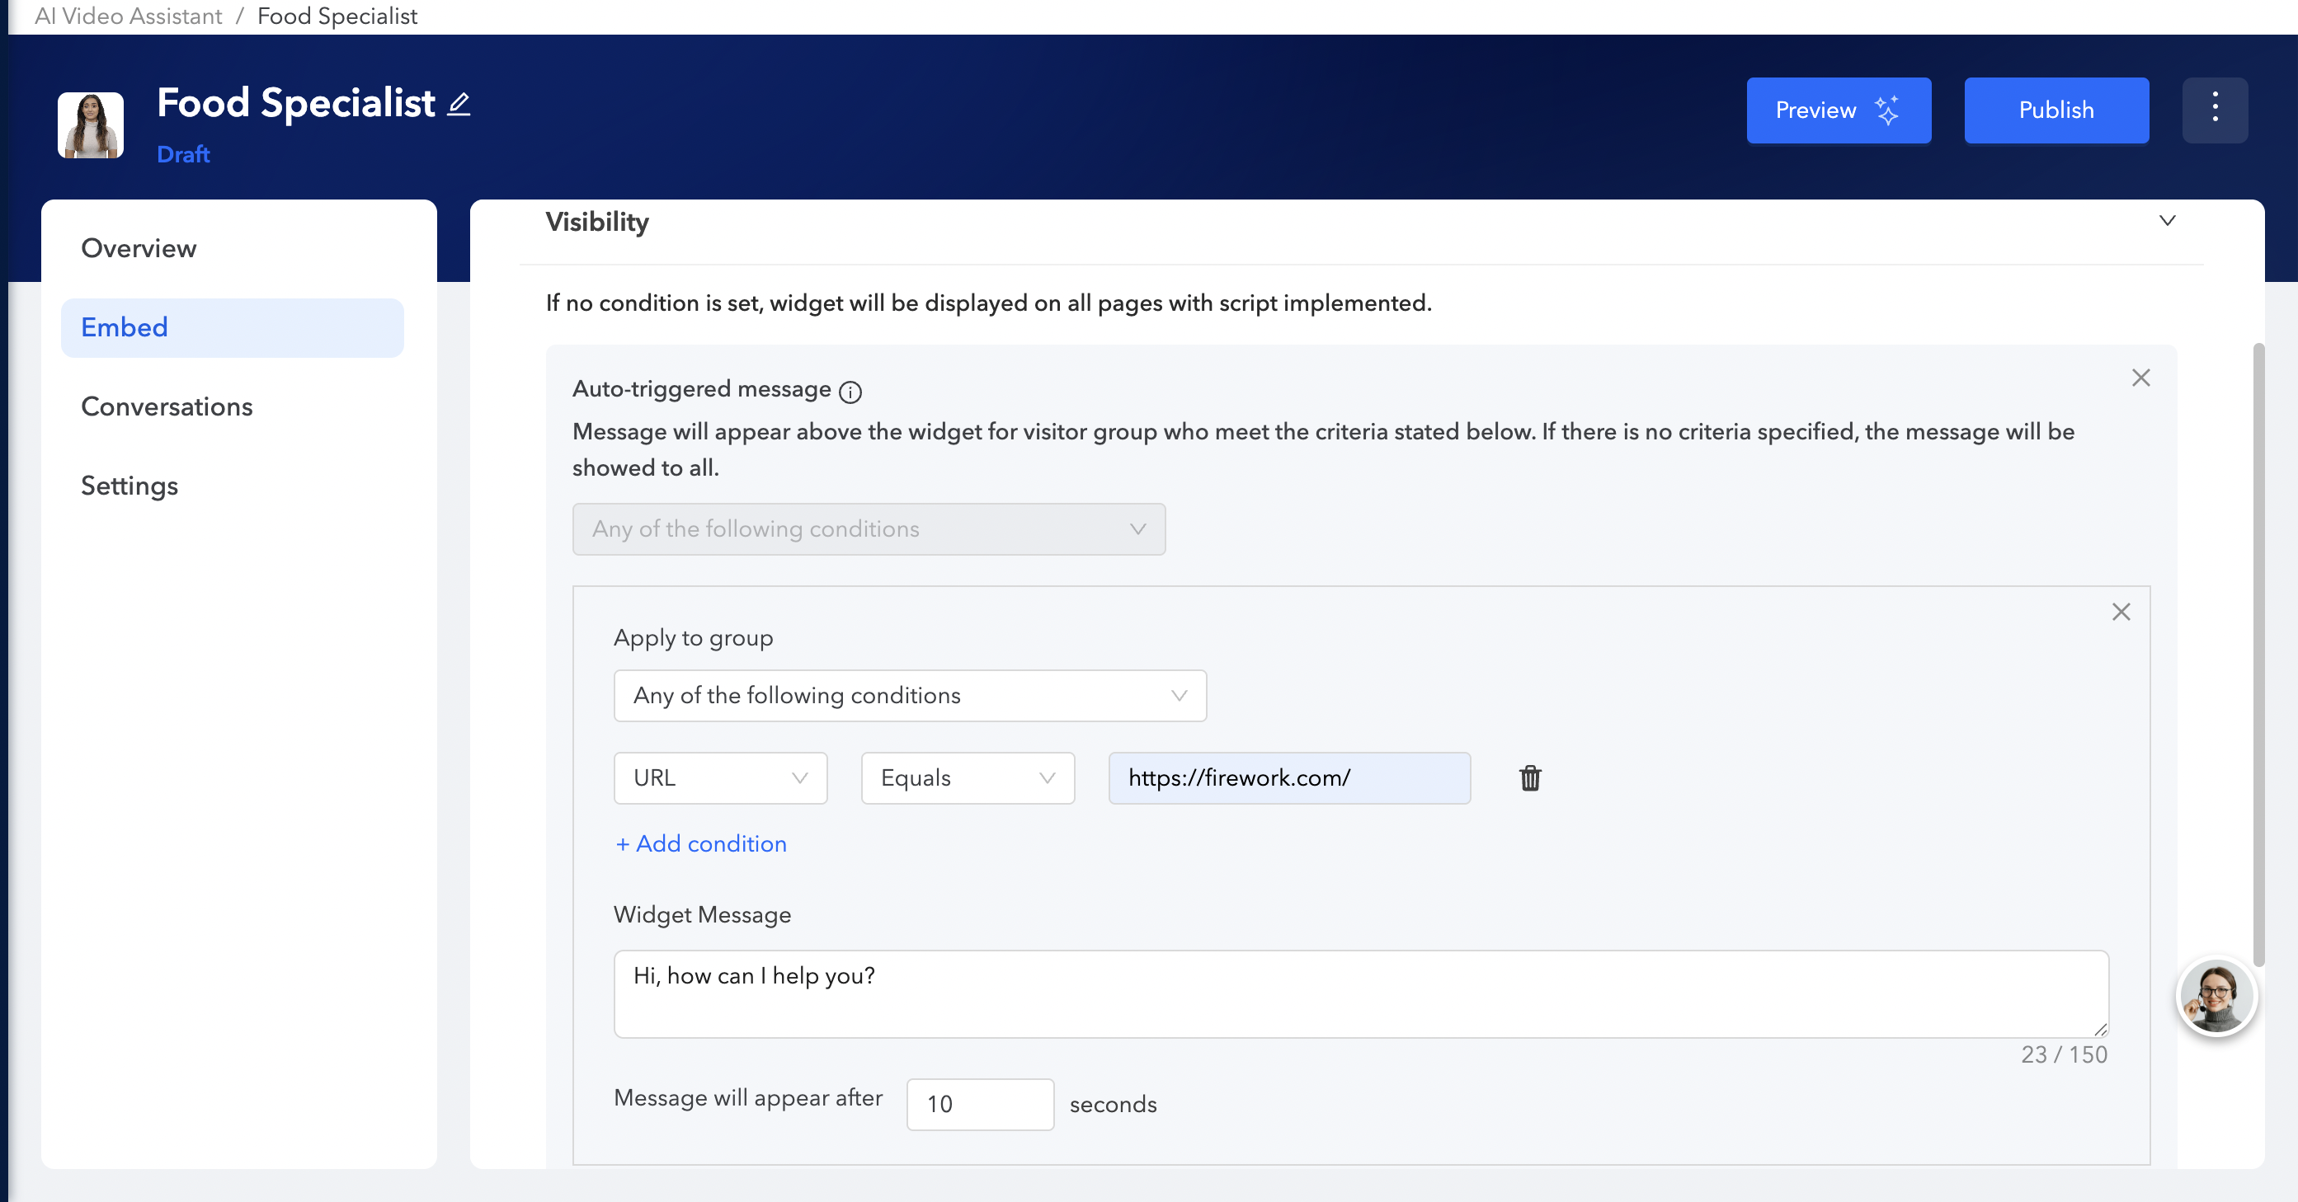This screenshot has height=1202, width=2298.
Task: Click the Widget Message text area
Action: click(1360, 993)
